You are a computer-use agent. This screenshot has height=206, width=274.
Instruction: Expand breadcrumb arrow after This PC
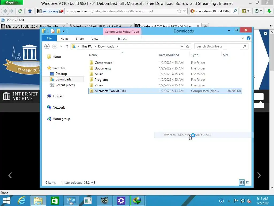(x=95, y=46)
